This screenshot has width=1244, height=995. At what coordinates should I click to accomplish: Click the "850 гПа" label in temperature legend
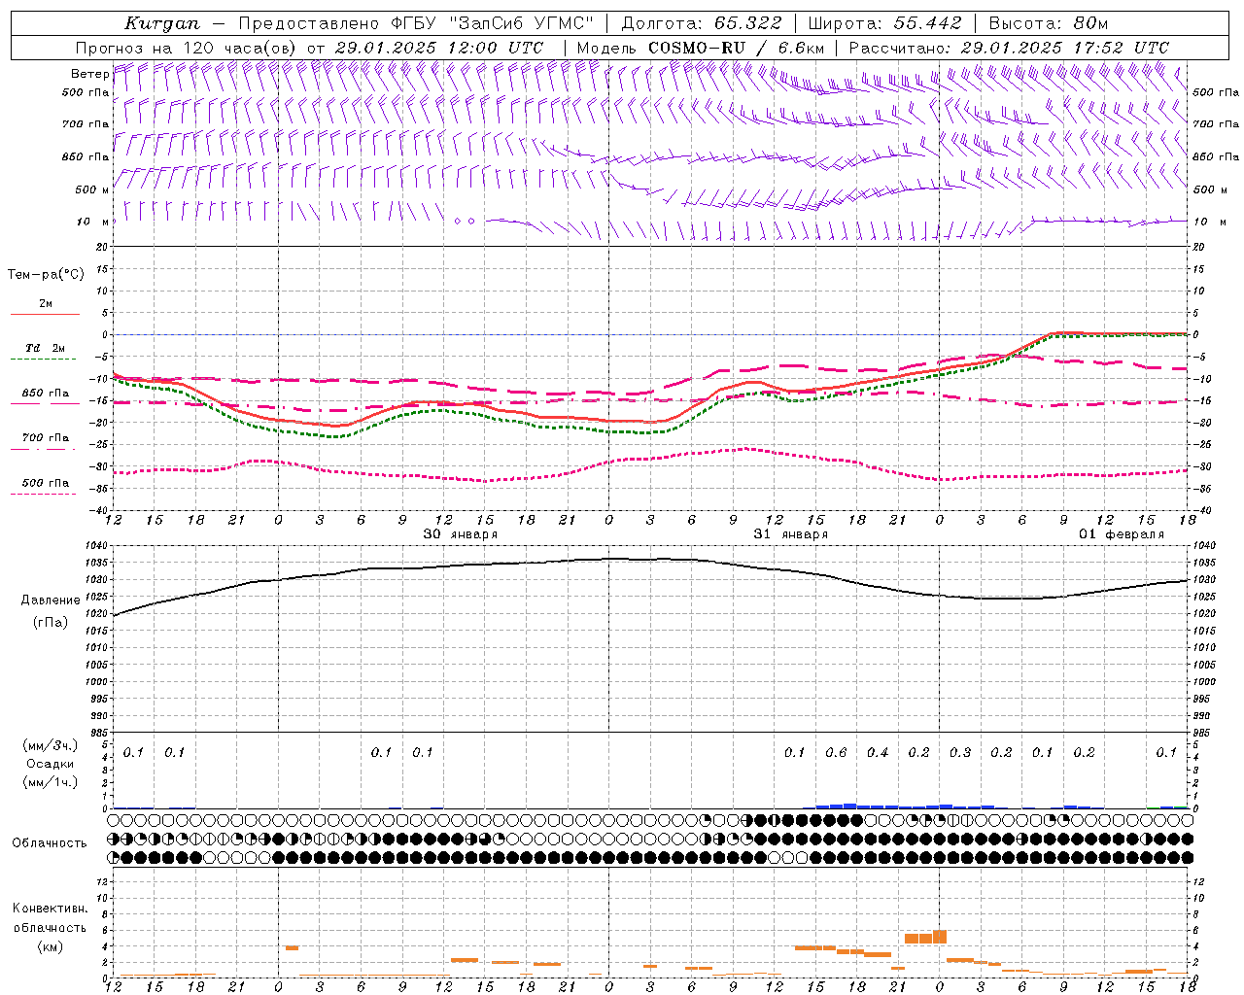point(46,394)
